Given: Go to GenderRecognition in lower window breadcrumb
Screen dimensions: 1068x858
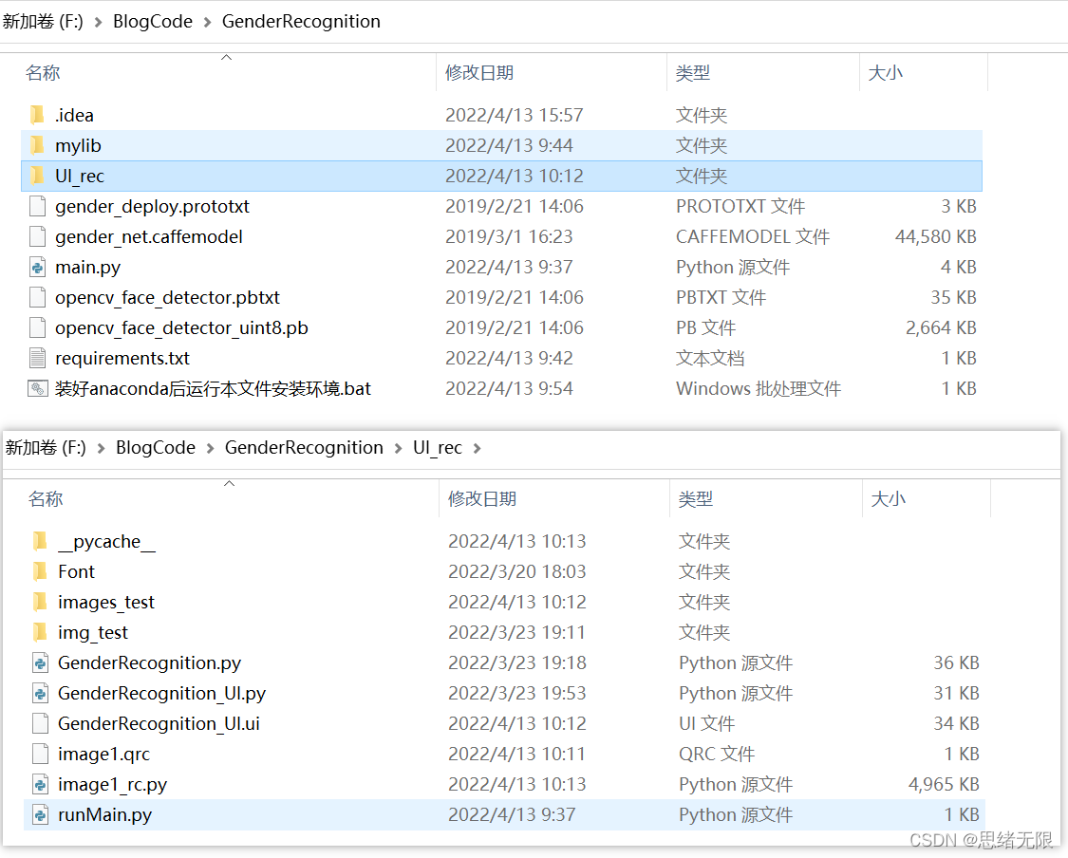Looking at the screenshot, I should pos(304,448).
